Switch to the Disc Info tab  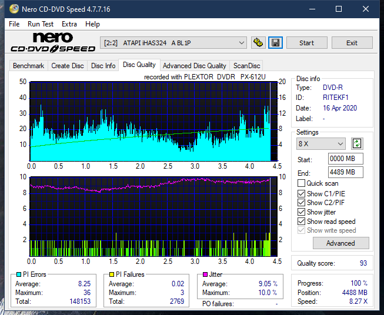tap(103, 66)
